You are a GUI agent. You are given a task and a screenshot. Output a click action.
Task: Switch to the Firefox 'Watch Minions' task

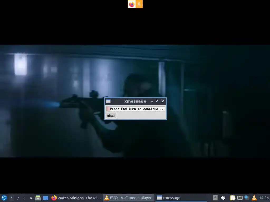click(x=76, y=198)
